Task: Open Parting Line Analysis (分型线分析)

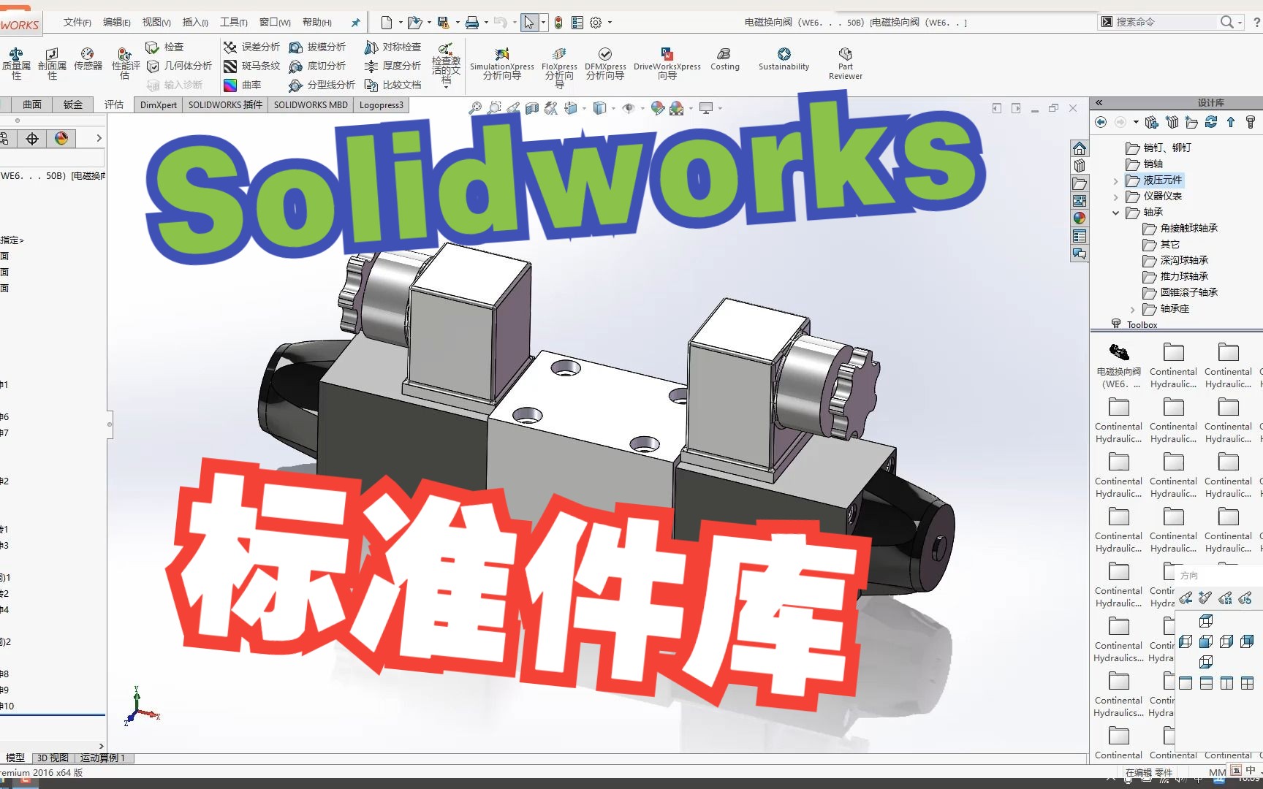Action: click(322, 85)
